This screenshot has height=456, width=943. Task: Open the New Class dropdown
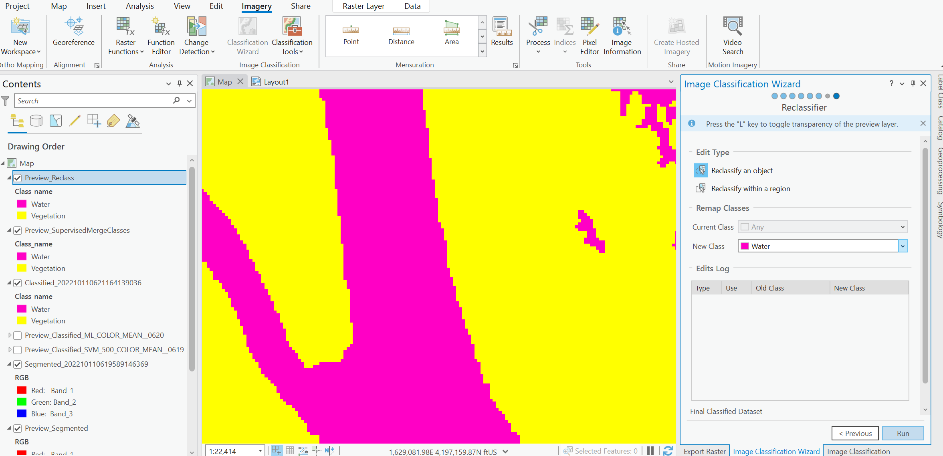[x=903, y=246]
